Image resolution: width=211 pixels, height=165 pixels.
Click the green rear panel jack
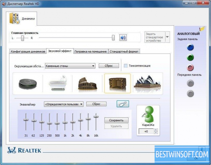click(190, 57)
